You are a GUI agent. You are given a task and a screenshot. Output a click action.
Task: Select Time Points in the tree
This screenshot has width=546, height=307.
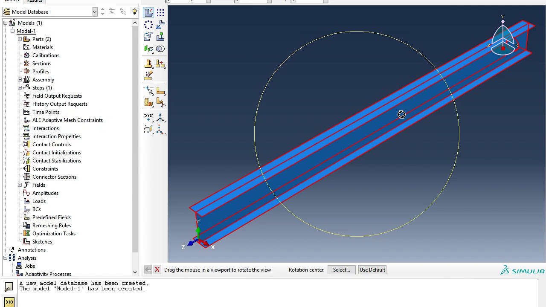[46, 112]
